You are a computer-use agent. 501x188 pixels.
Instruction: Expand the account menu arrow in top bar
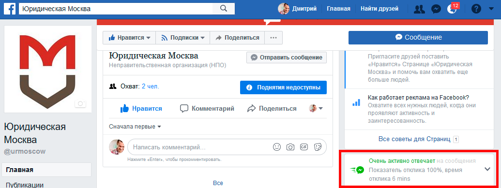pos(491,9)
